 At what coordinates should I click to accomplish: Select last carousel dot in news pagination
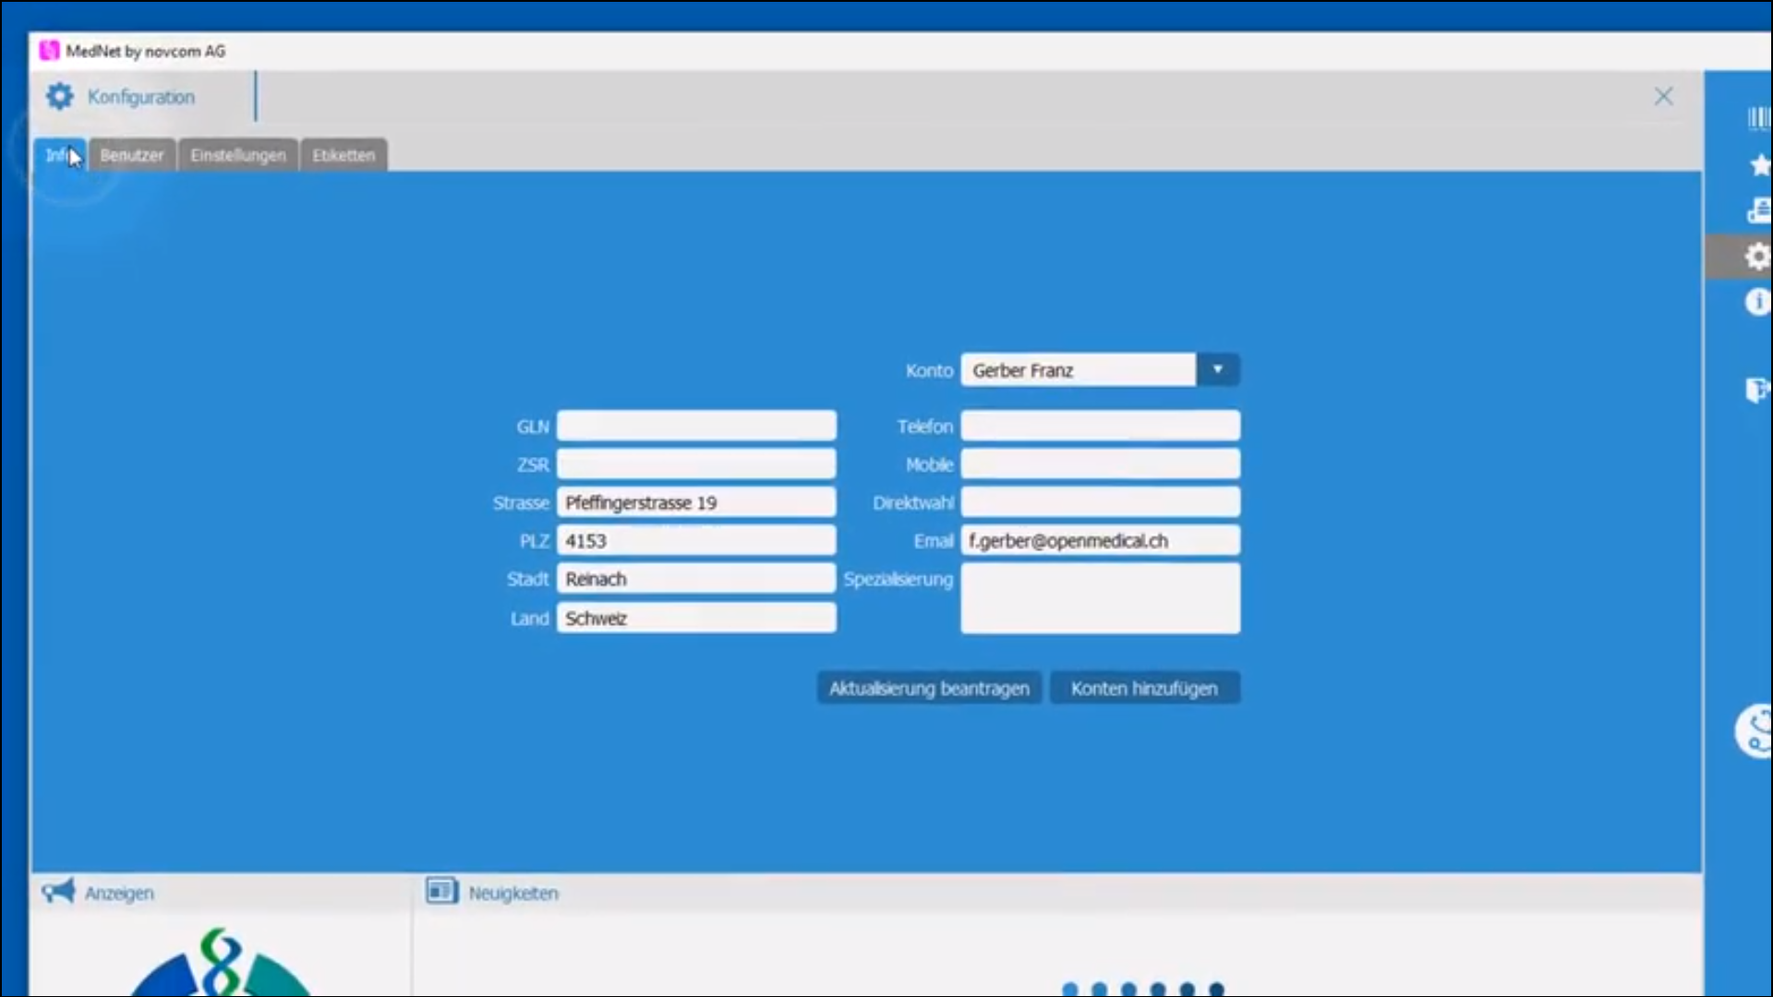pos(1217,989)
